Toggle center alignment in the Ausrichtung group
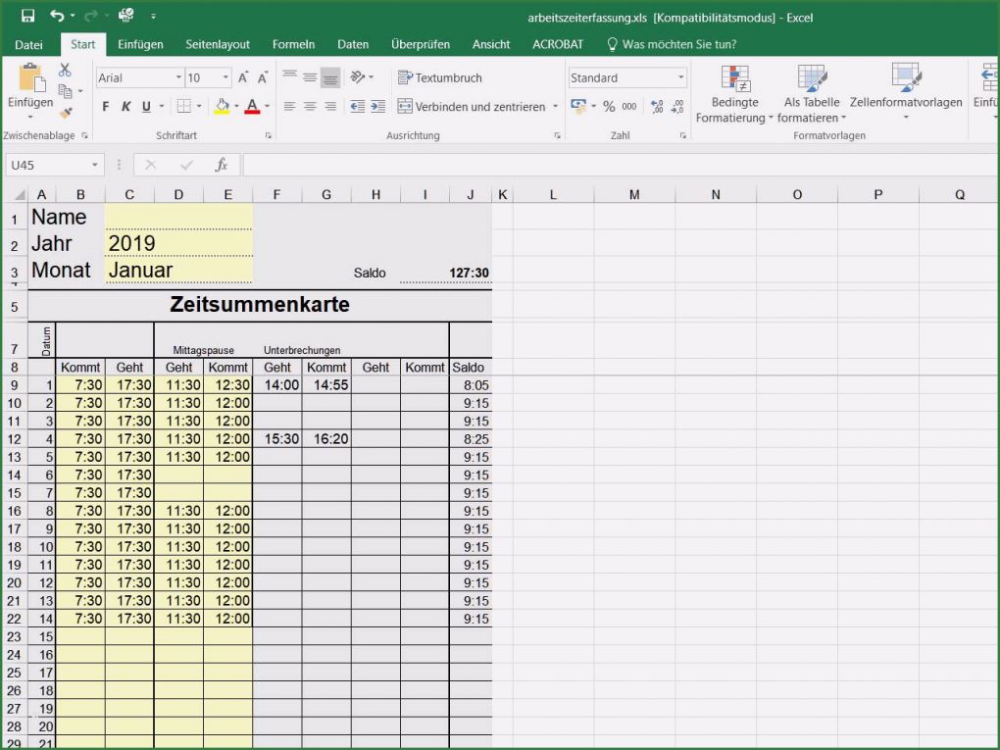 (x=308, y=105)
